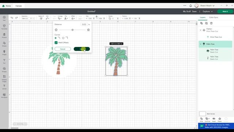
Task: Click the Get Cricut Access banner
Action: tap(216, 126)
